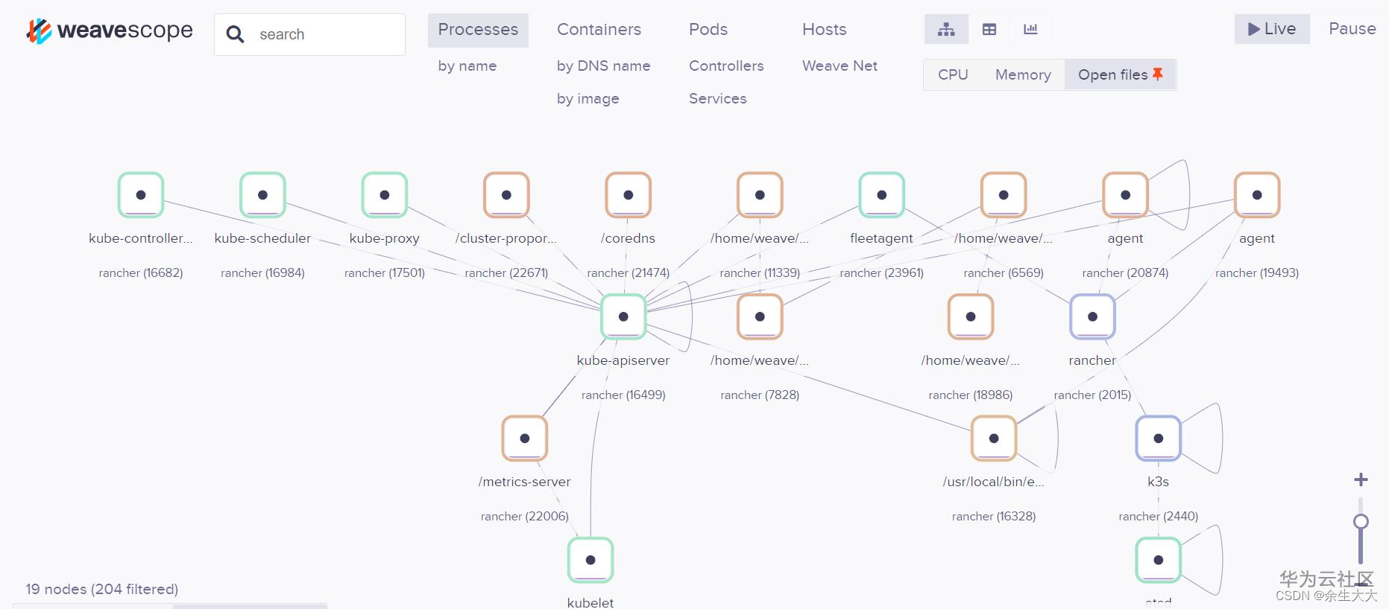Select /home/weave node rancher (11339)
The image size is (1389, 609).
(760, 195)
